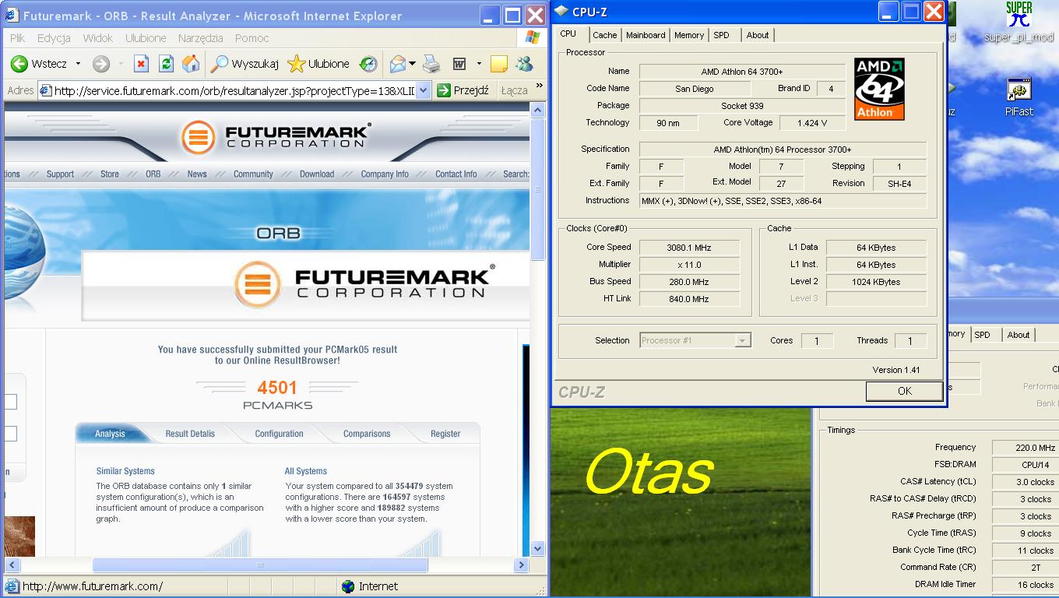Image resolution: width=1059 pixels, height=598 pixels.
Task: Switch to CPU-Z Mainboard tab
Action: (x=646, y=35)
